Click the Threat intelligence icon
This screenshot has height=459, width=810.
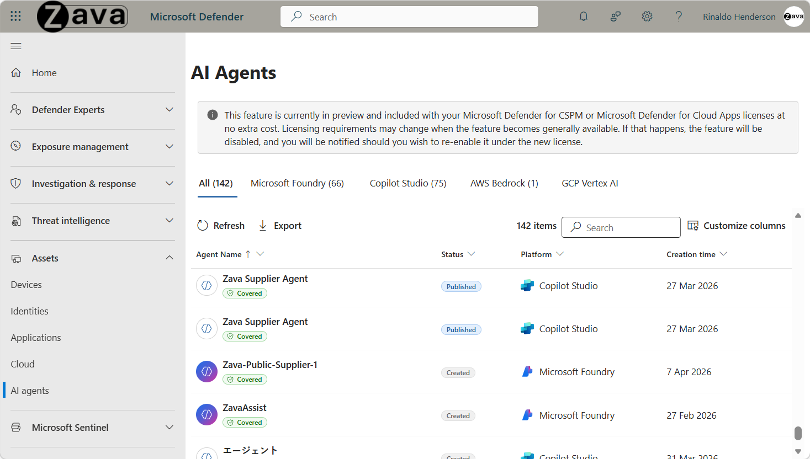click(x=16, y=221)
